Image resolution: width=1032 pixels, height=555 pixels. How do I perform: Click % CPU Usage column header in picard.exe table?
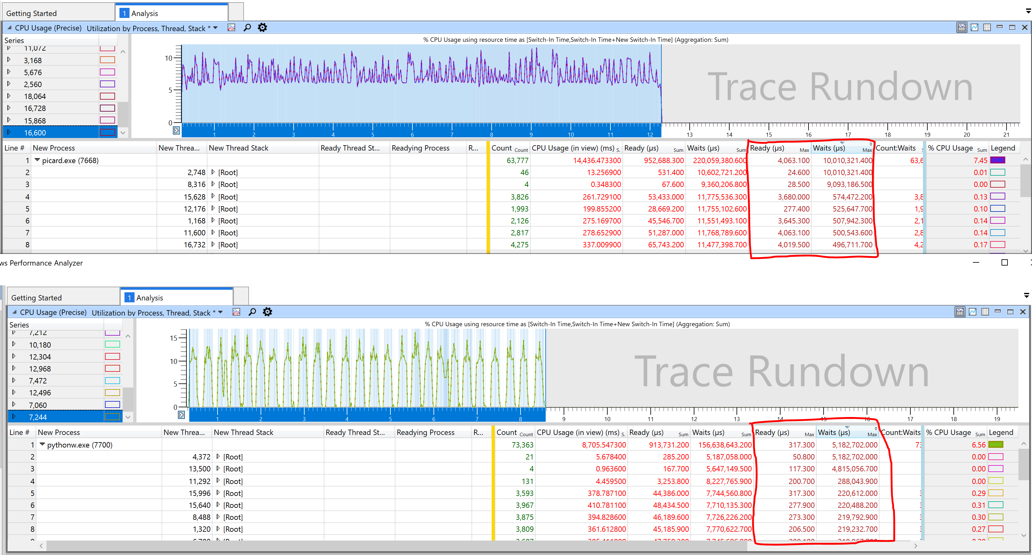[957, 148]
